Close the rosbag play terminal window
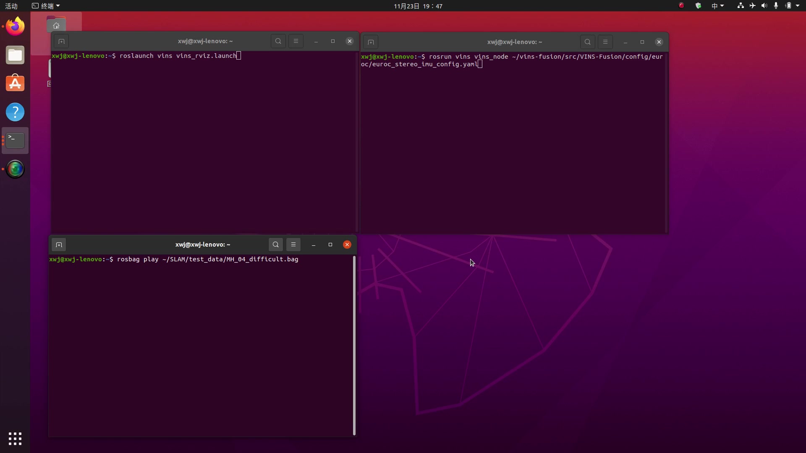This screenshot has height=453, width=806. tap(347, 245)
